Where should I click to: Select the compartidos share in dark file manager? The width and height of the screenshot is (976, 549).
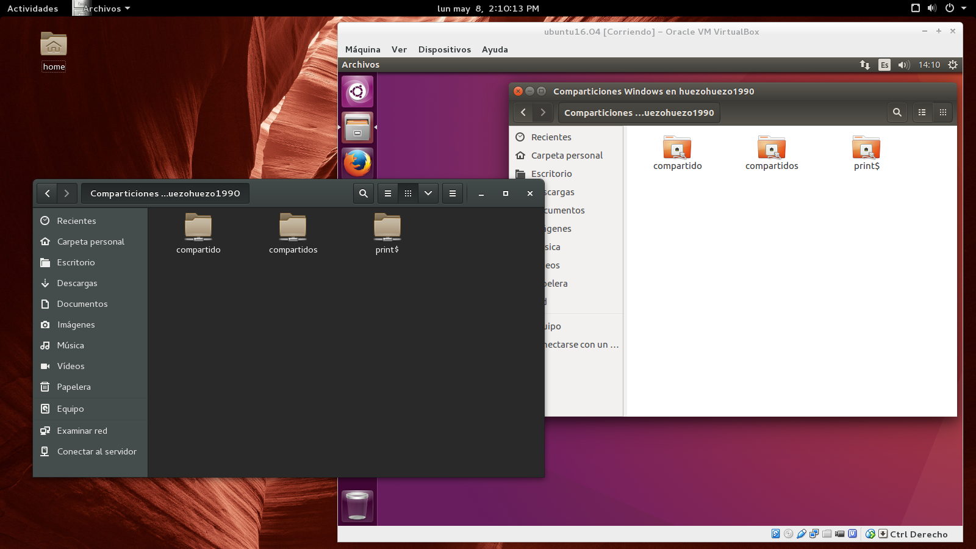[293, 234]
